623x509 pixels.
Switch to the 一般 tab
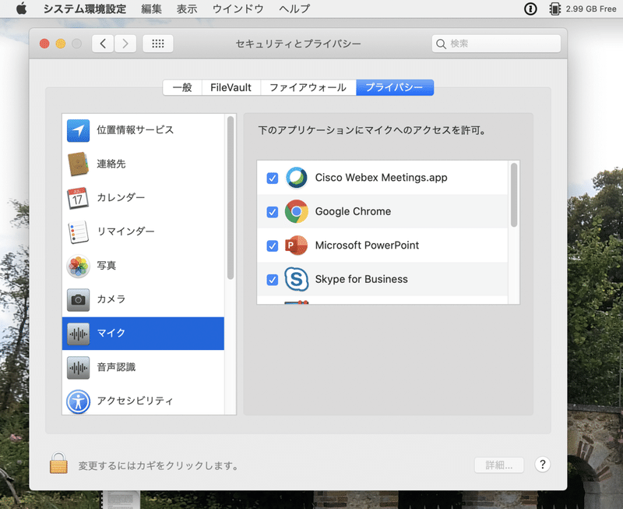coord(182,87)
